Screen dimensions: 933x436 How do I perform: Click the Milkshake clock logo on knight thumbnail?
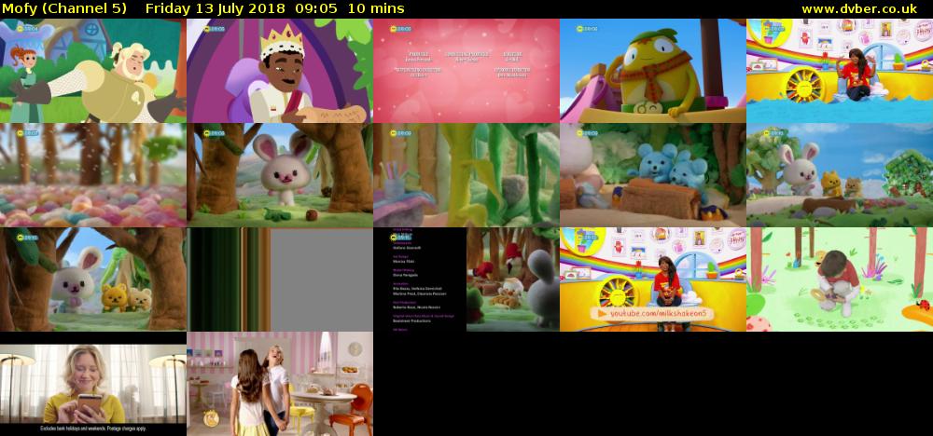[x=27, y=28]
